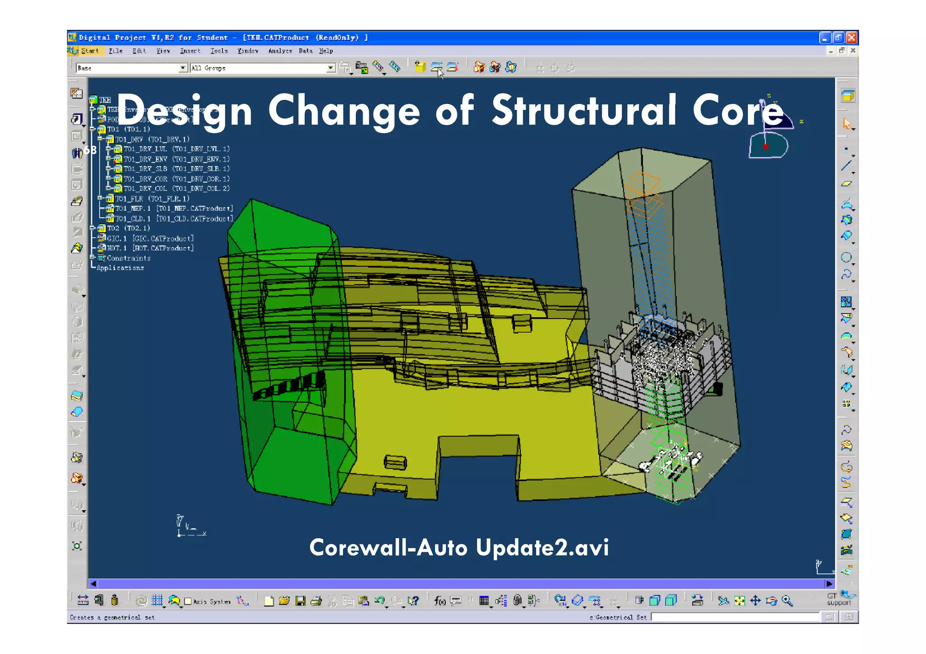Viewport: 926px width, 654px height.
Task: Click the New document icon
Action: click(269, 601)
